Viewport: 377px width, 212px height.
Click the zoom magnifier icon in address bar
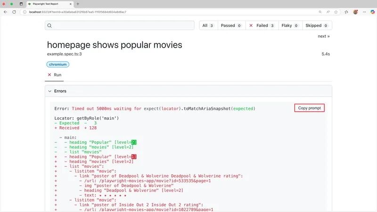(320, 12)
